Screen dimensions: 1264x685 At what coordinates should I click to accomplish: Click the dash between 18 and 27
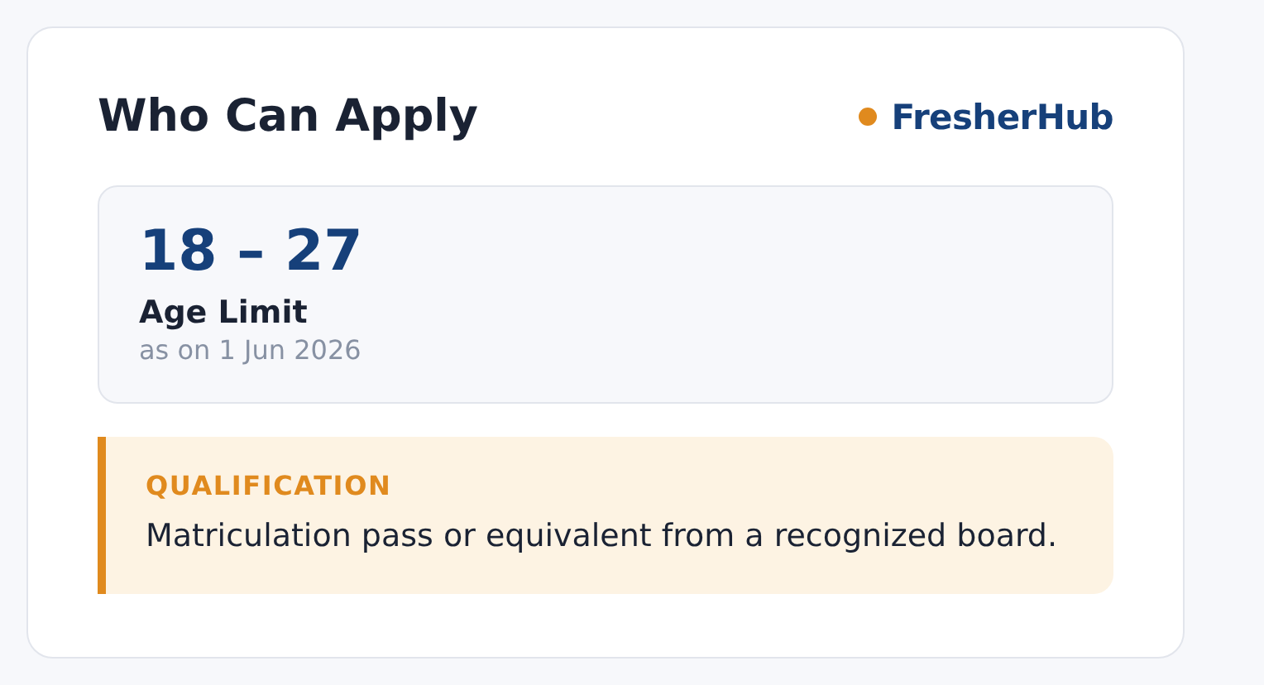(x=251, y=254)
